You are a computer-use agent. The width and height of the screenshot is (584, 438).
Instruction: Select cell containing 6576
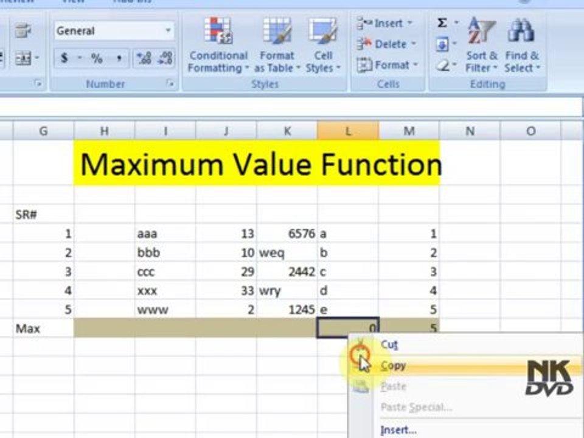click(287, 234)
